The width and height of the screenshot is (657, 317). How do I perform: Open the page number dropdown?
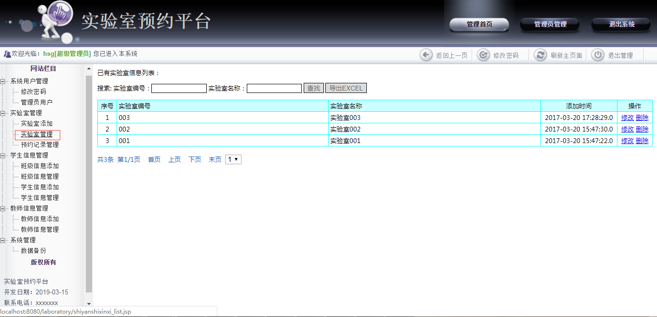click(233, 159)
